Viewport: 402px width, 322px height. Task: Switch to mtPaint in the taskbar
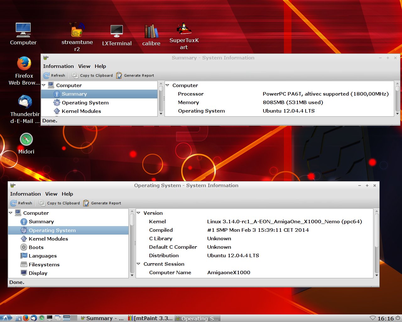click(150, 318)
